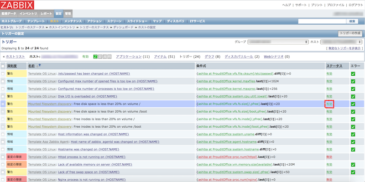Open the 管理 main tab
The width and height of the screenshot is (365, 182).
point(68,14)
